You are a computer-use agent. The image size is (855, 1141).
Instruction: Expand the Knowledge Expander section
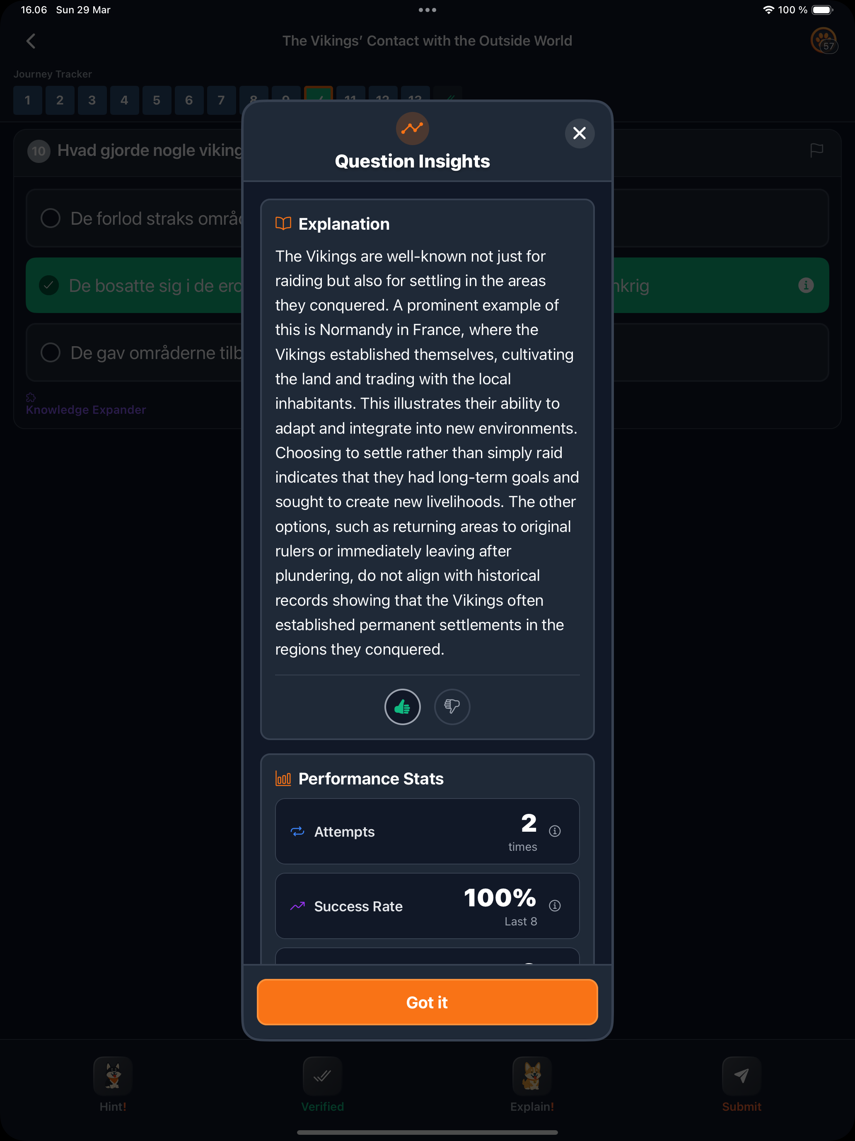(x=86, y=410)
